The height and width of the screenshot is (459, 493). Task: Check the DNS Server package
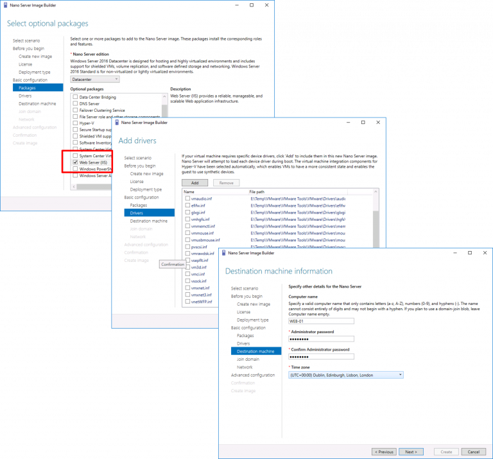(x=75, y=103)
